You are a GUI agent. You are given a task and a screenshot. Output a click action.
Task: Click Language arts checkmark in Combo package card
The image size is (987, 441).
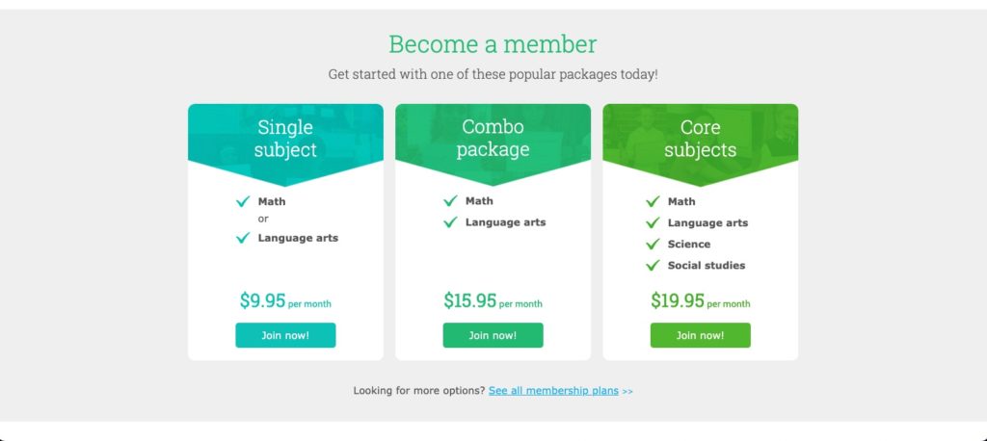(450, 222)
